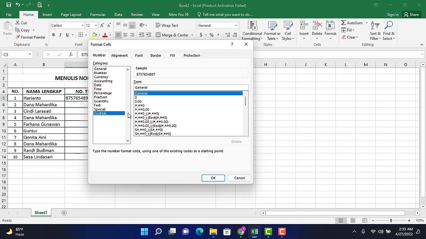Click Cancel in Format Cells dialog
The width and height of the screenshot is (426, 239).
pyautogui.click(x=239, y=178)
